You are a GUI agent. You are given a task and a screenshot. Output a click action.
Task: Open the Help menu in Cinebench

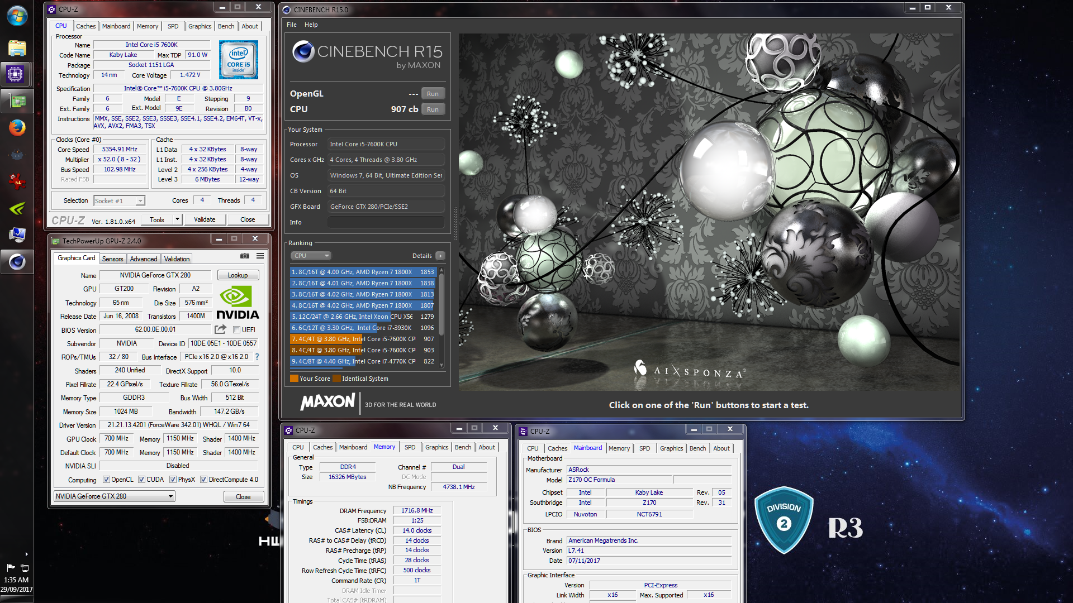(311, 25)
